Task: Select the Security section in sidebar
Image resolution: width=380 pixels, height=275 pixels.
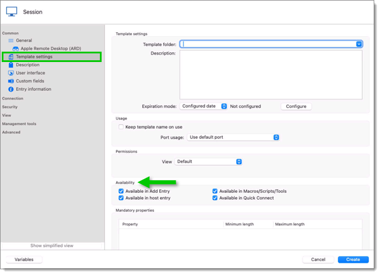Action: click(x=10, y=107)
